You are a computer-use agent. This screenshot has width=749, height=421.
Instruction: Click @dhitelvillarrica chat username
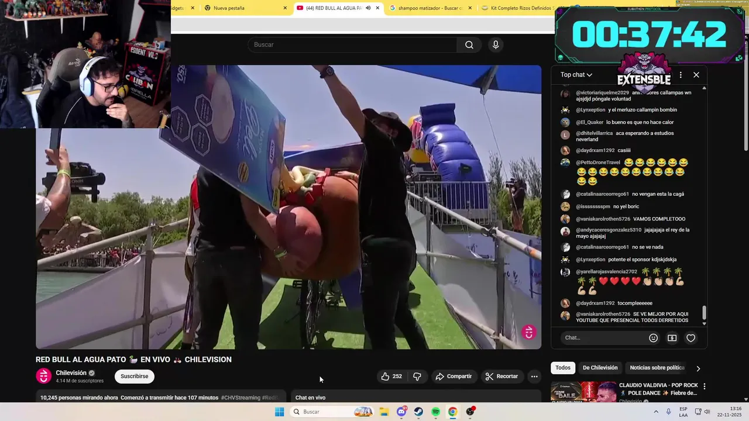tap(594, 133)
